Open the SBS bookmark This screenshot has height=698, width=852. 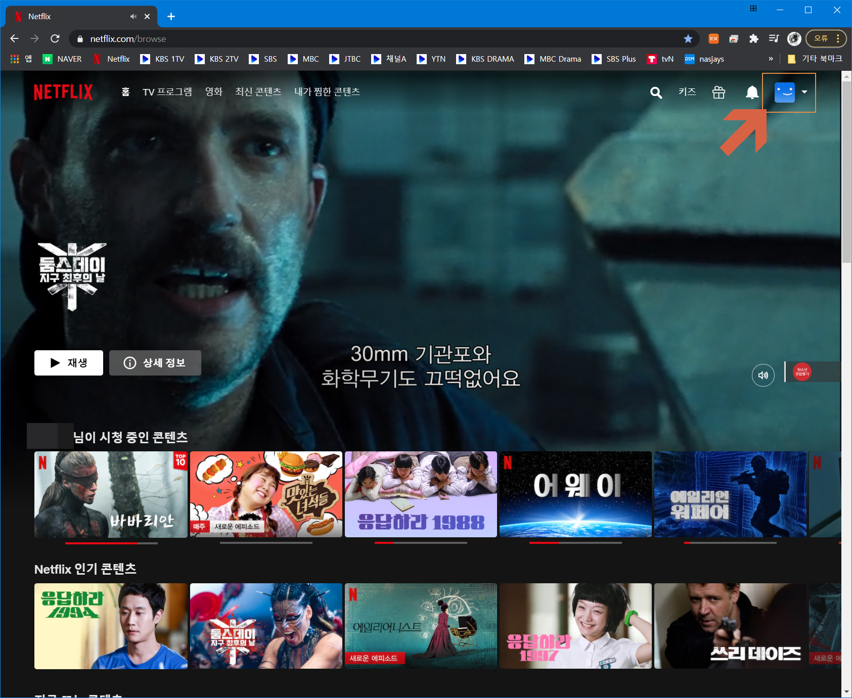click(263, 59)
